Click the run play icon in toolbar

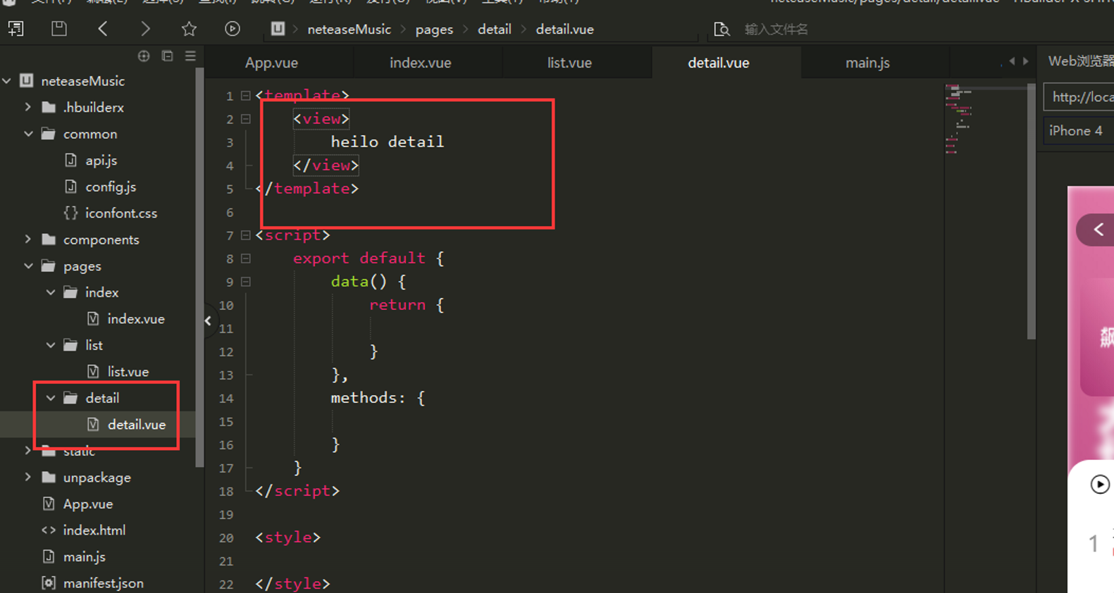233,29
